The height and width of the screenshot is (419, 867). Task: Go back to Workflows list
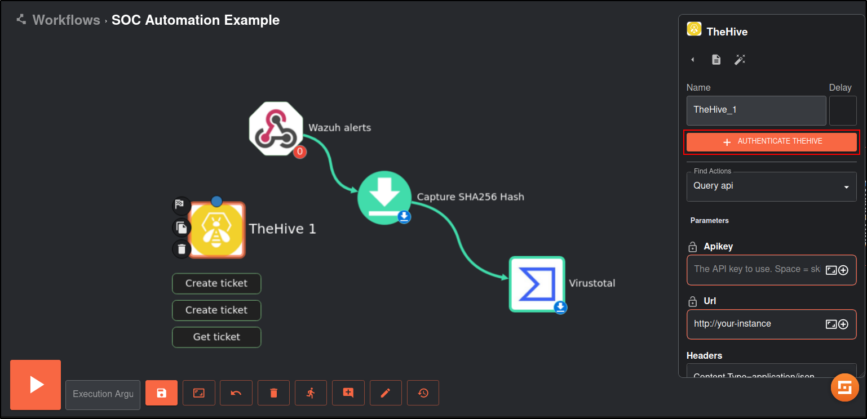point(66,20)
